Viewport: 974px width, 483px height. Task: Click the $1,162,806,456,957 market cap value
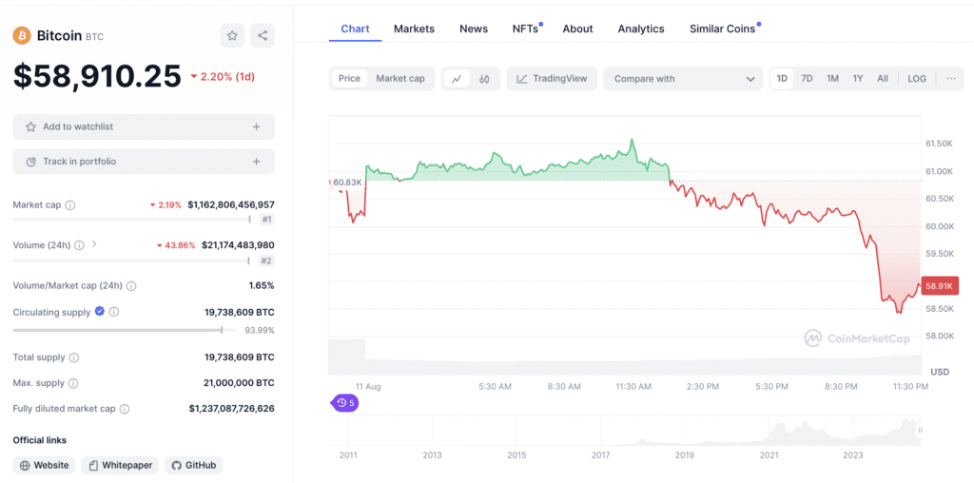[231, 204]
